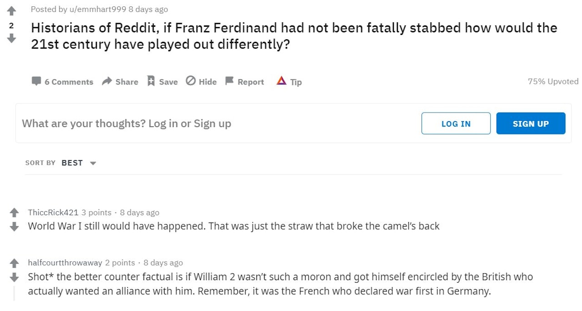Save the post with bookmark icon
The image size is (582, 311).
tap(162, 82)
